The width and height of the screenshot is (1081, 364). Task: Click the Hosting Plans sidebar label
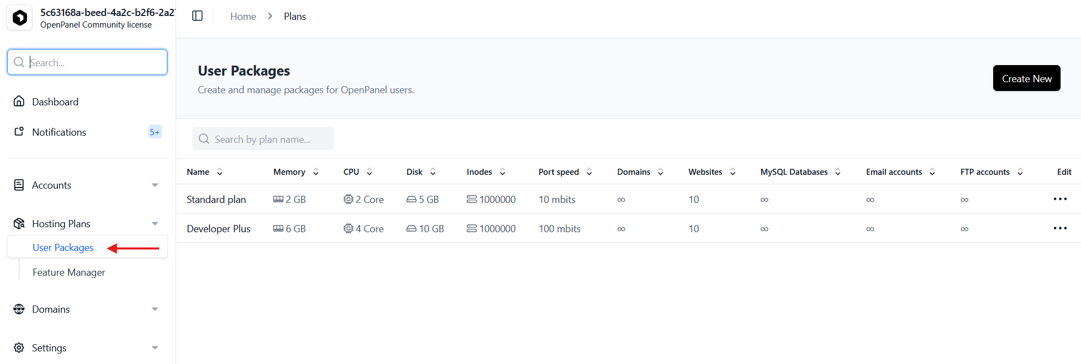[x=61, y=223]
